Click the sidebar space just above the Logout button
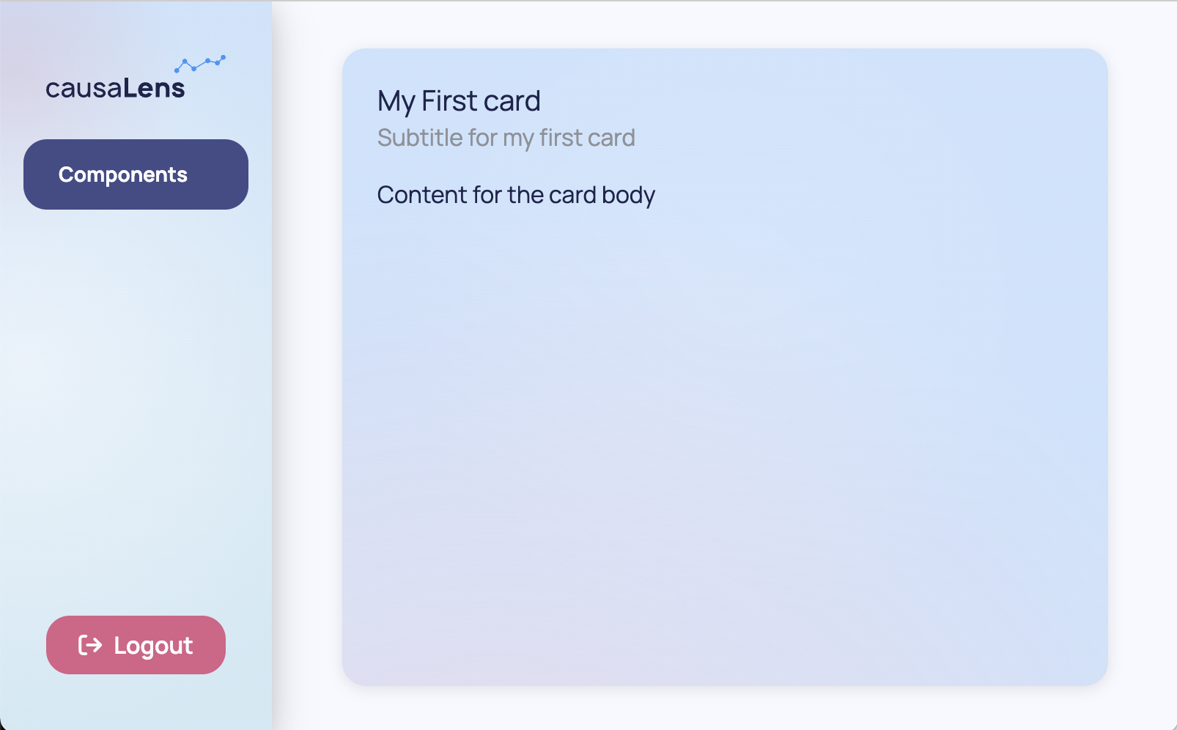This screenshot has width=1177, height=730. 136,586
